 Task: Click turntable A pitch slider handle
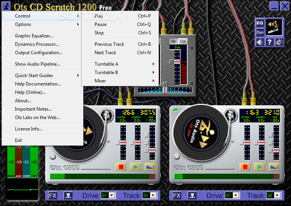123,143
